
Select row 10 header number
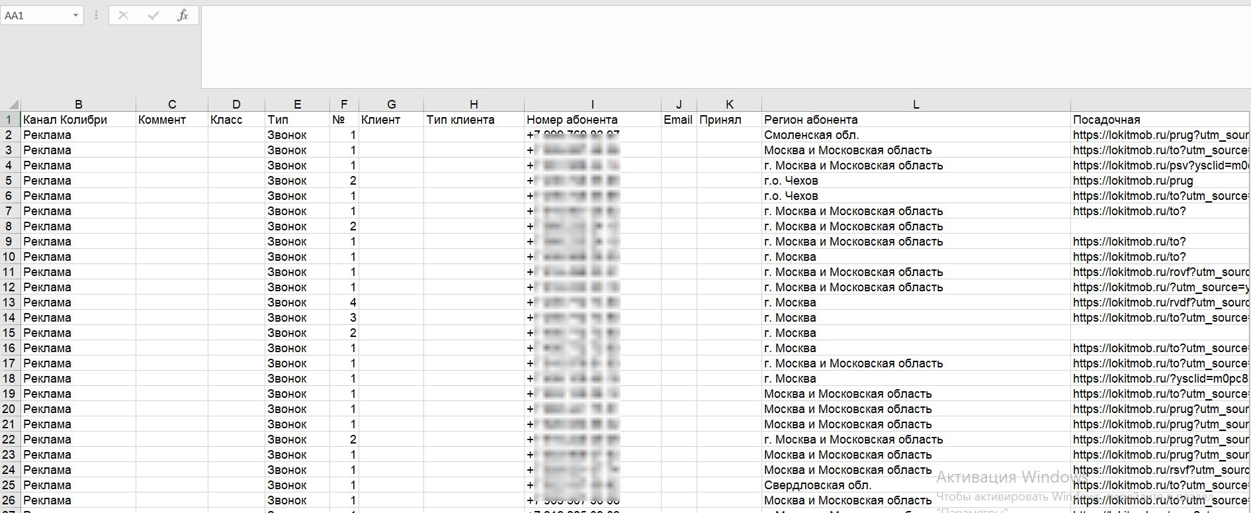[10, 257]
